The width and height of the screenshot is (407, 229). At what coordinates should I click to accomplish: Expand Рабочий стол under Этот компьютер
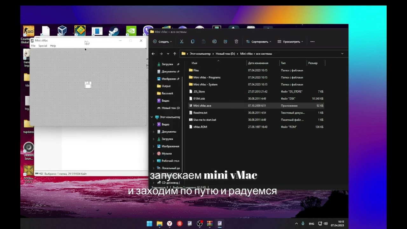coord(154,161)
